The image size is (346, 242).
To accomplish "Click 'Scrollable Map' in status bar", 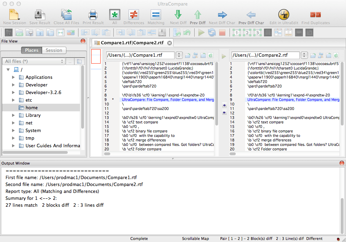I will pyautogui.click(x=195, y=239).
